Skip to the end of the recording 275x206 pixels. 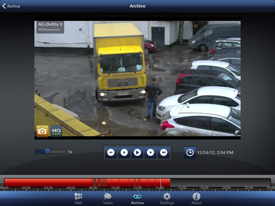(x=164, y=152)
